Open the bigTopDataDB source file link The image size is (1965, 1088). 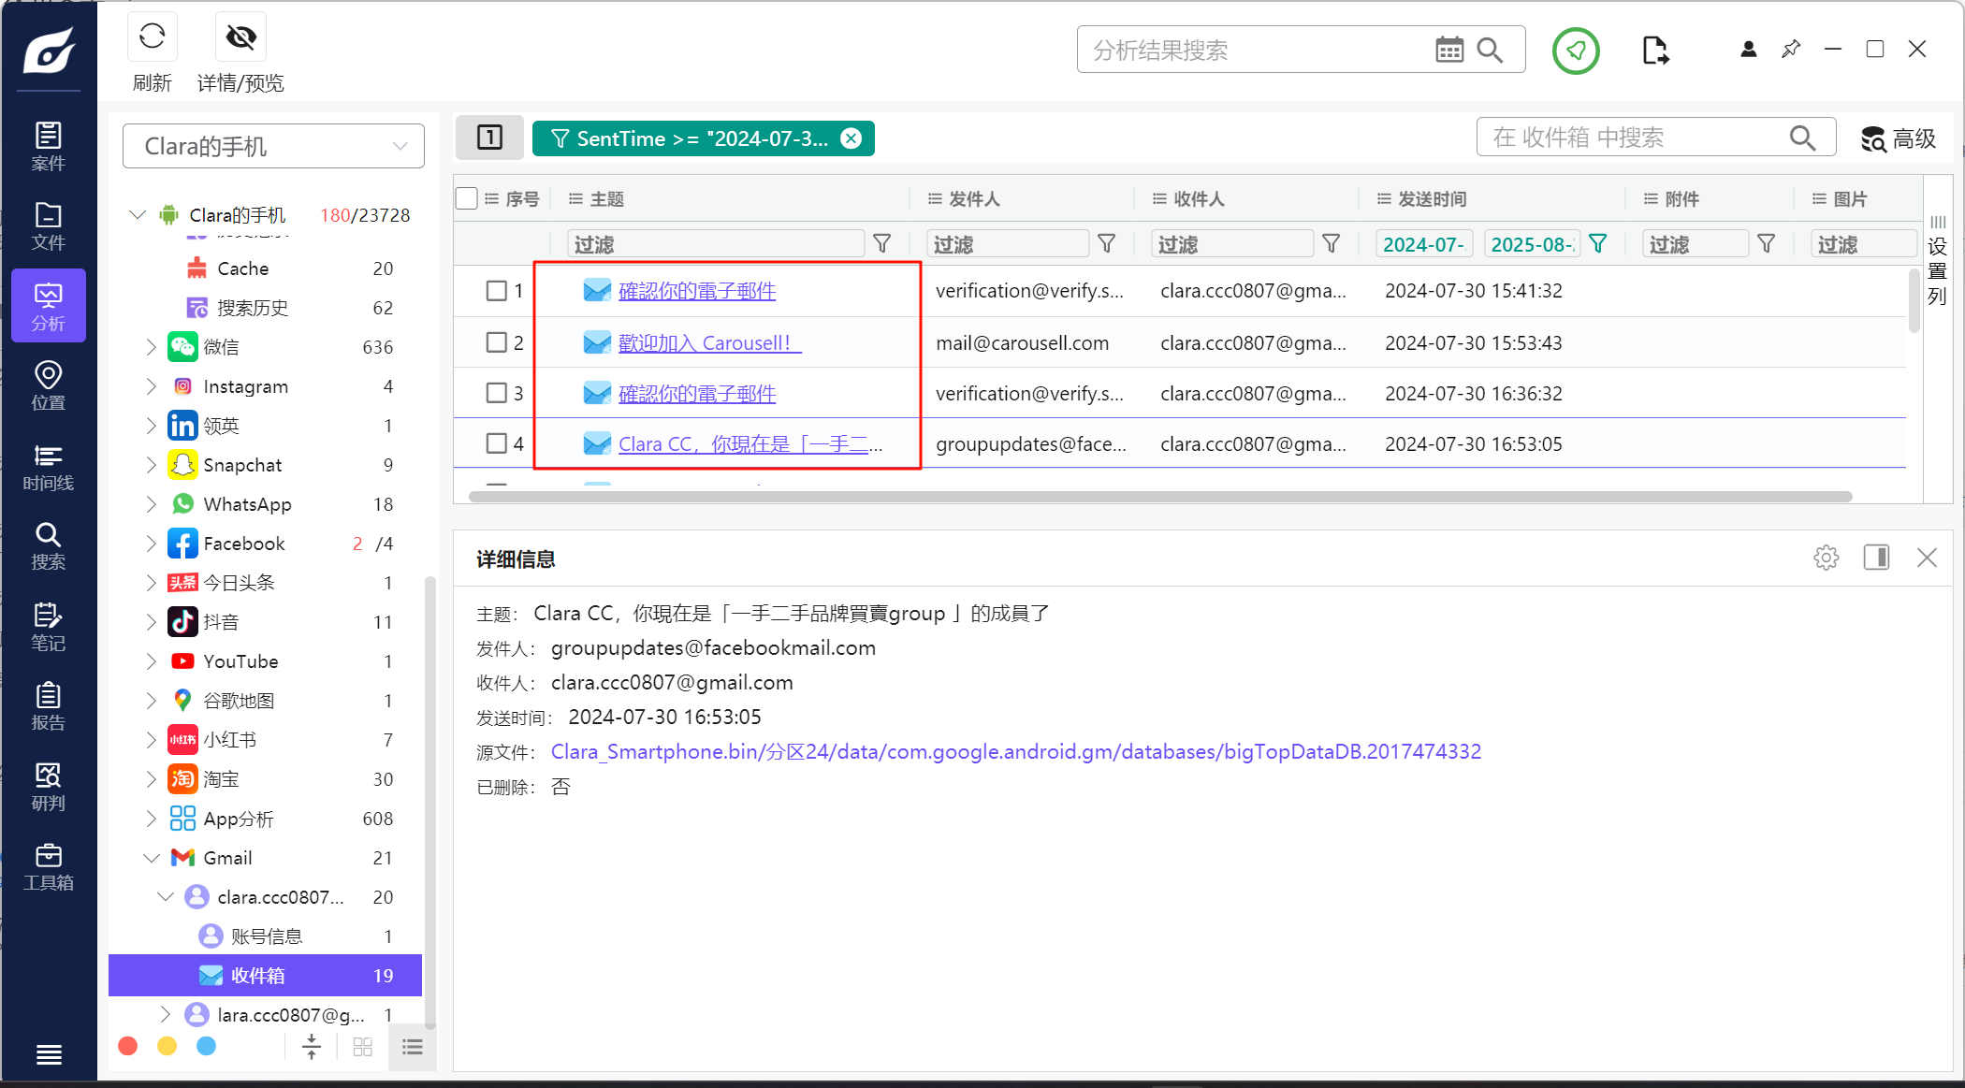tap(1015, 752)
